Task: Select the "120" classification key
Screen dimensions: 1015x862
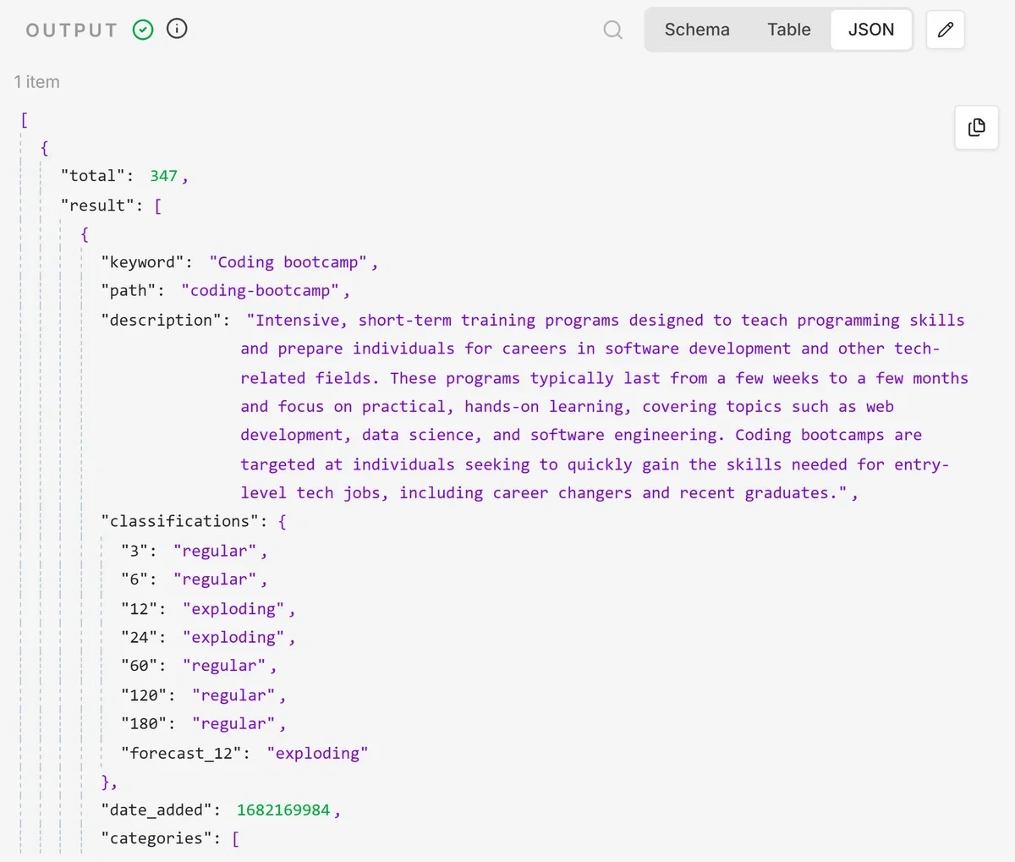Action: coord(144,696)
